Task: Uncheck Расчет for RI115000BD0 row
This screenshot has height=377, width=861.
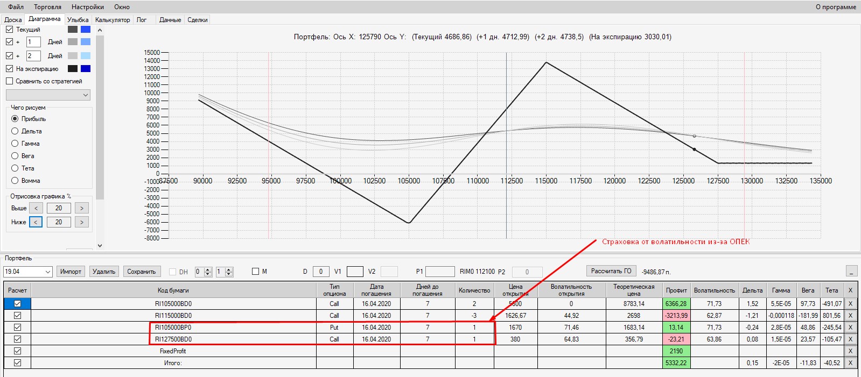Action: coord(17,316)
